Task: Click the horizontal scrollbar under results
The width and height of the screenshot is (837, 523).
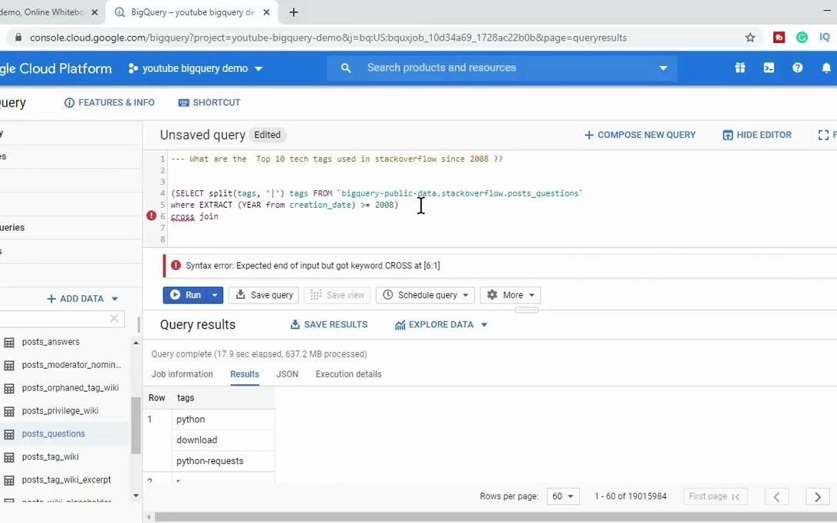Action: [495, 517]
